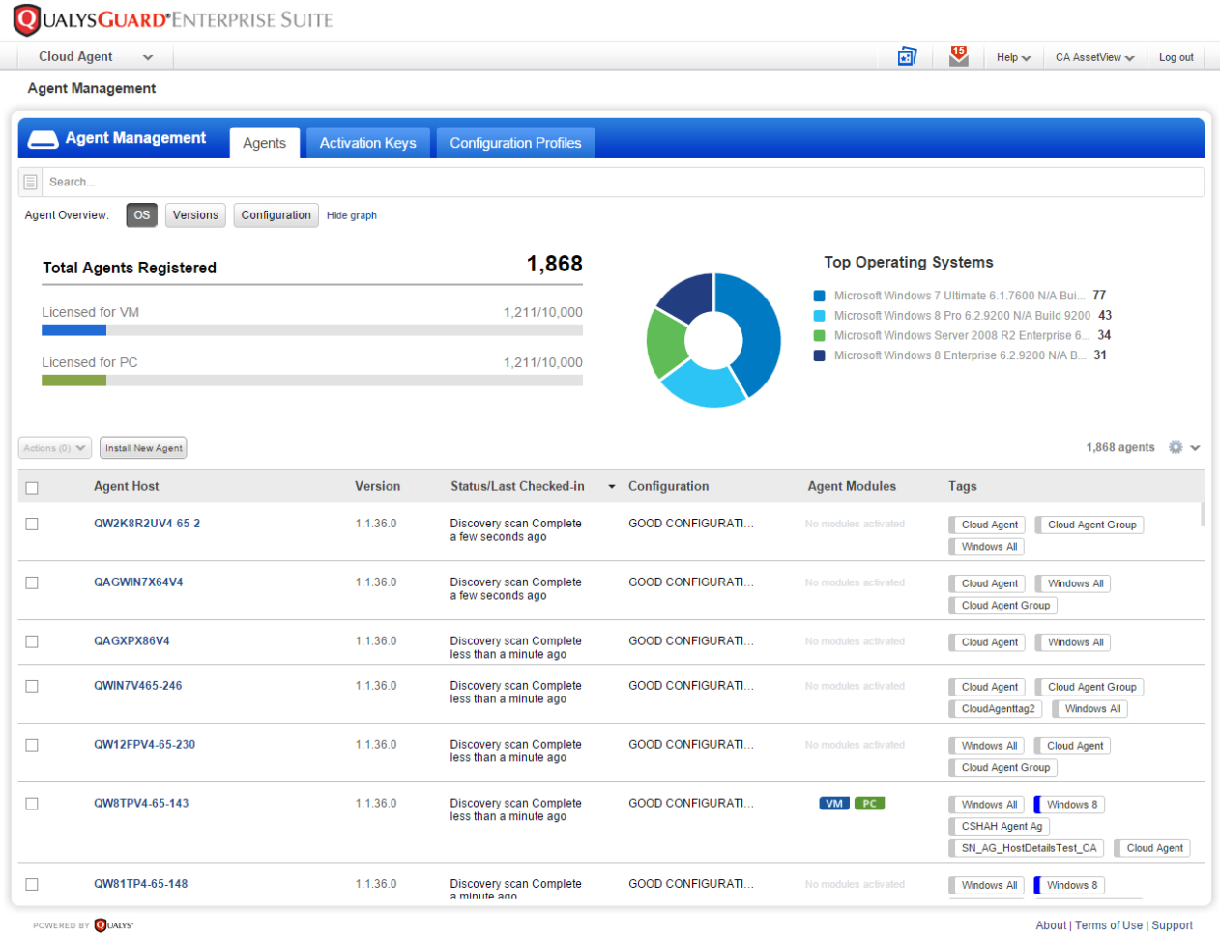
Task: Check the row for agent QAGWIN7X64V4
Action: (x=31, y=582)
